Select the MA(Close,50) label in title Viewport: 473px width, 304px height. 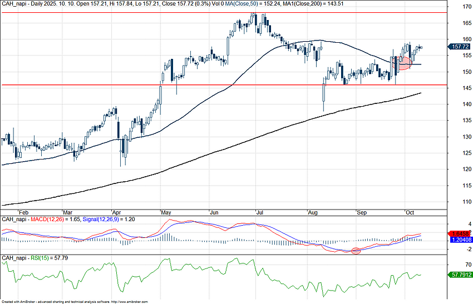pyautogui.click(x=248, y=3)
